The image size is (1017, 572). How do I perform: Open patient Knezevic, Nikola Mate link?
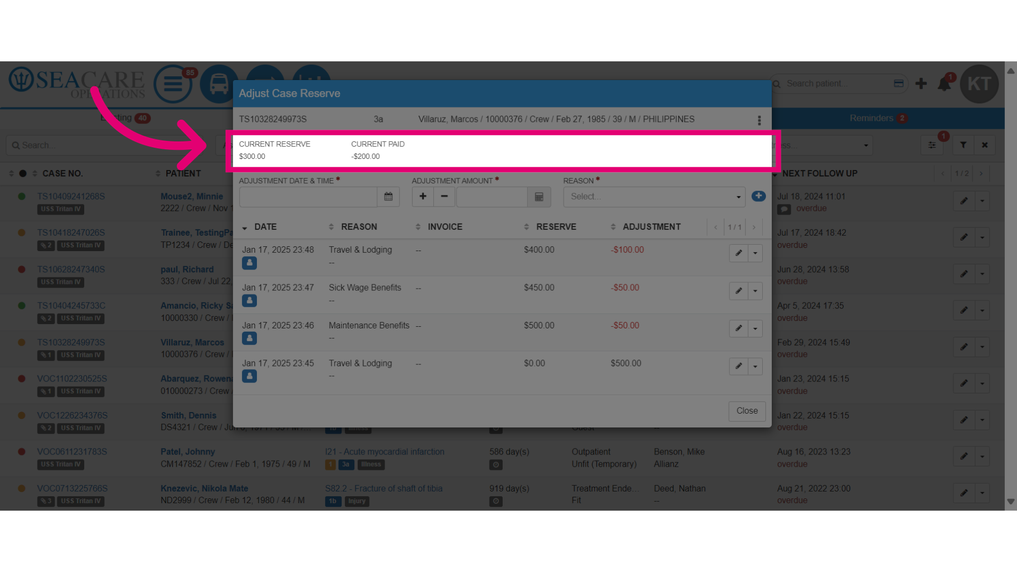204,488
